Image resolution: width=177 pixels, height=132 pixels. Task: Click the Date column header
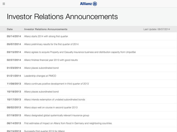[10, 29]
